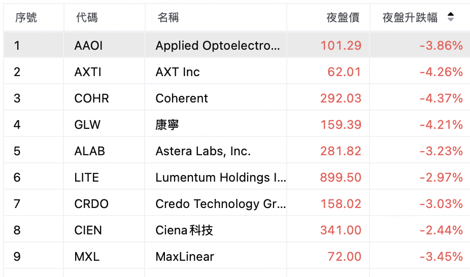Click the 代碼 column header
The height and width of the screenshot is (277, 470).
click(x=87, y=17)
